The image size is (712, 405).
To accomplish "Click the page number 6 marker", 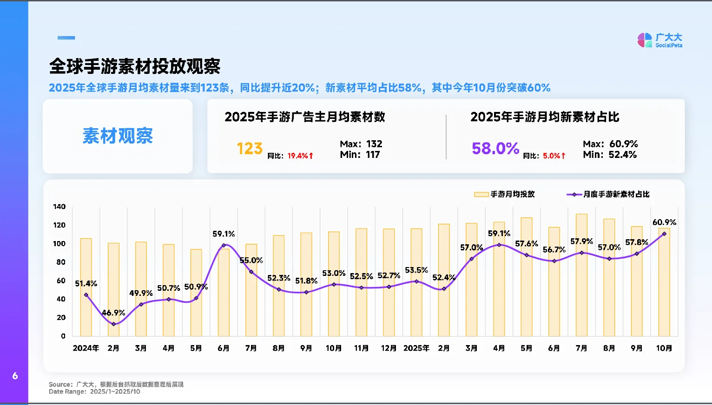I will pyautogui.click(x=14, y=376).
